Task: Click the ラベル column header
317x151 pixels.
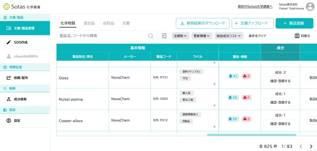Action: [x=198, y=57]
